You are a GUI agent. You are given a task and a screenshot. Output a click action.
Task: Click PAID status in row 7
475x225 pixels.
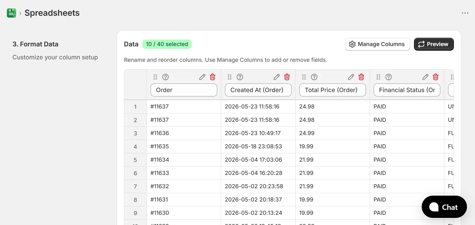[407, 186]
